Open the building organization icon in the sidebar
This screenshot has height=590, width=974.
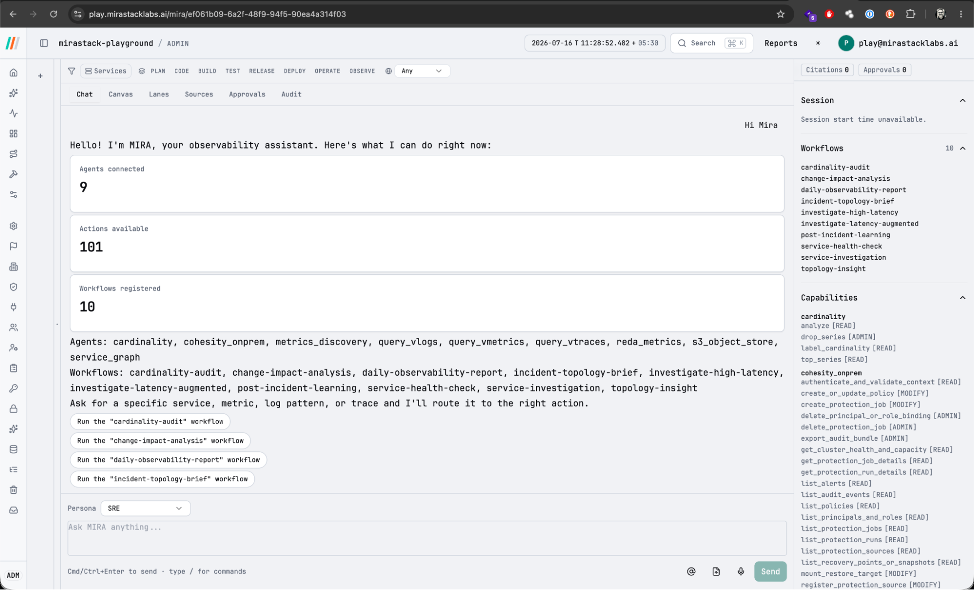point(14,266)
